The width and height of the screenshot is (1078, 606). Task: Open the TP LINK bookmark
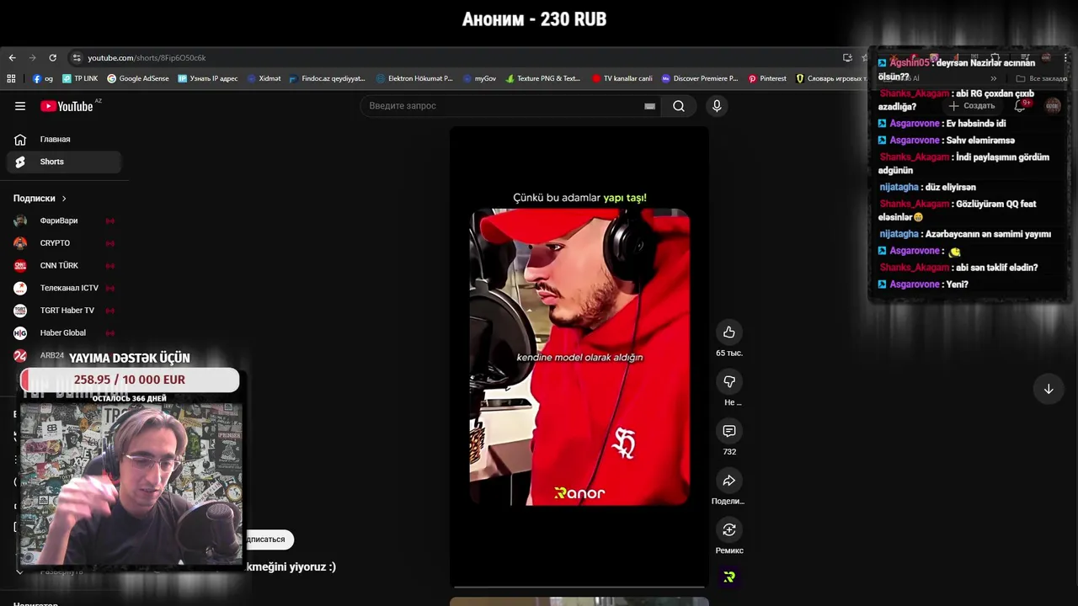(x=80, y=78)
